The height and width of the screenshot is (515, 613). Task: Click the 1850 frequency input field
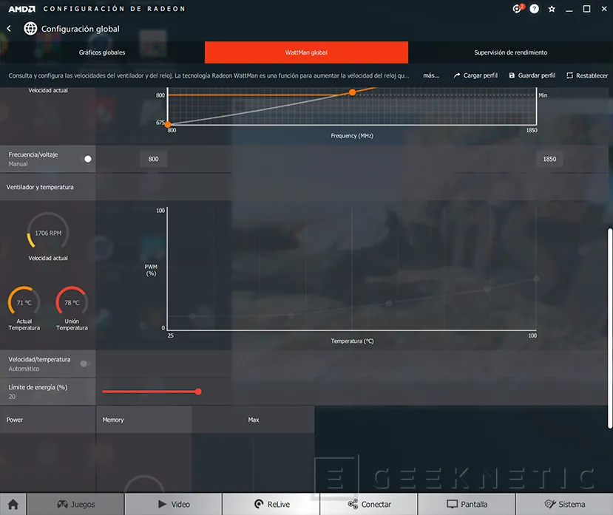tap(549, 159)
